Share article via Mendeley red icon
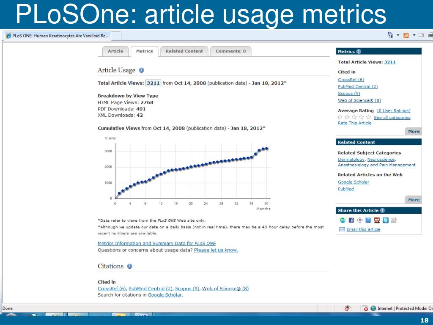433x325 pixels. point(377,220)
